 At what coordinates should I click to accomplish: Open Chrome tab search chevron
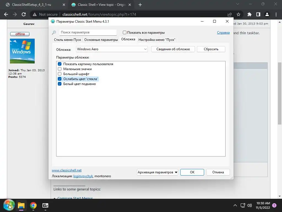tap(238, 4)
